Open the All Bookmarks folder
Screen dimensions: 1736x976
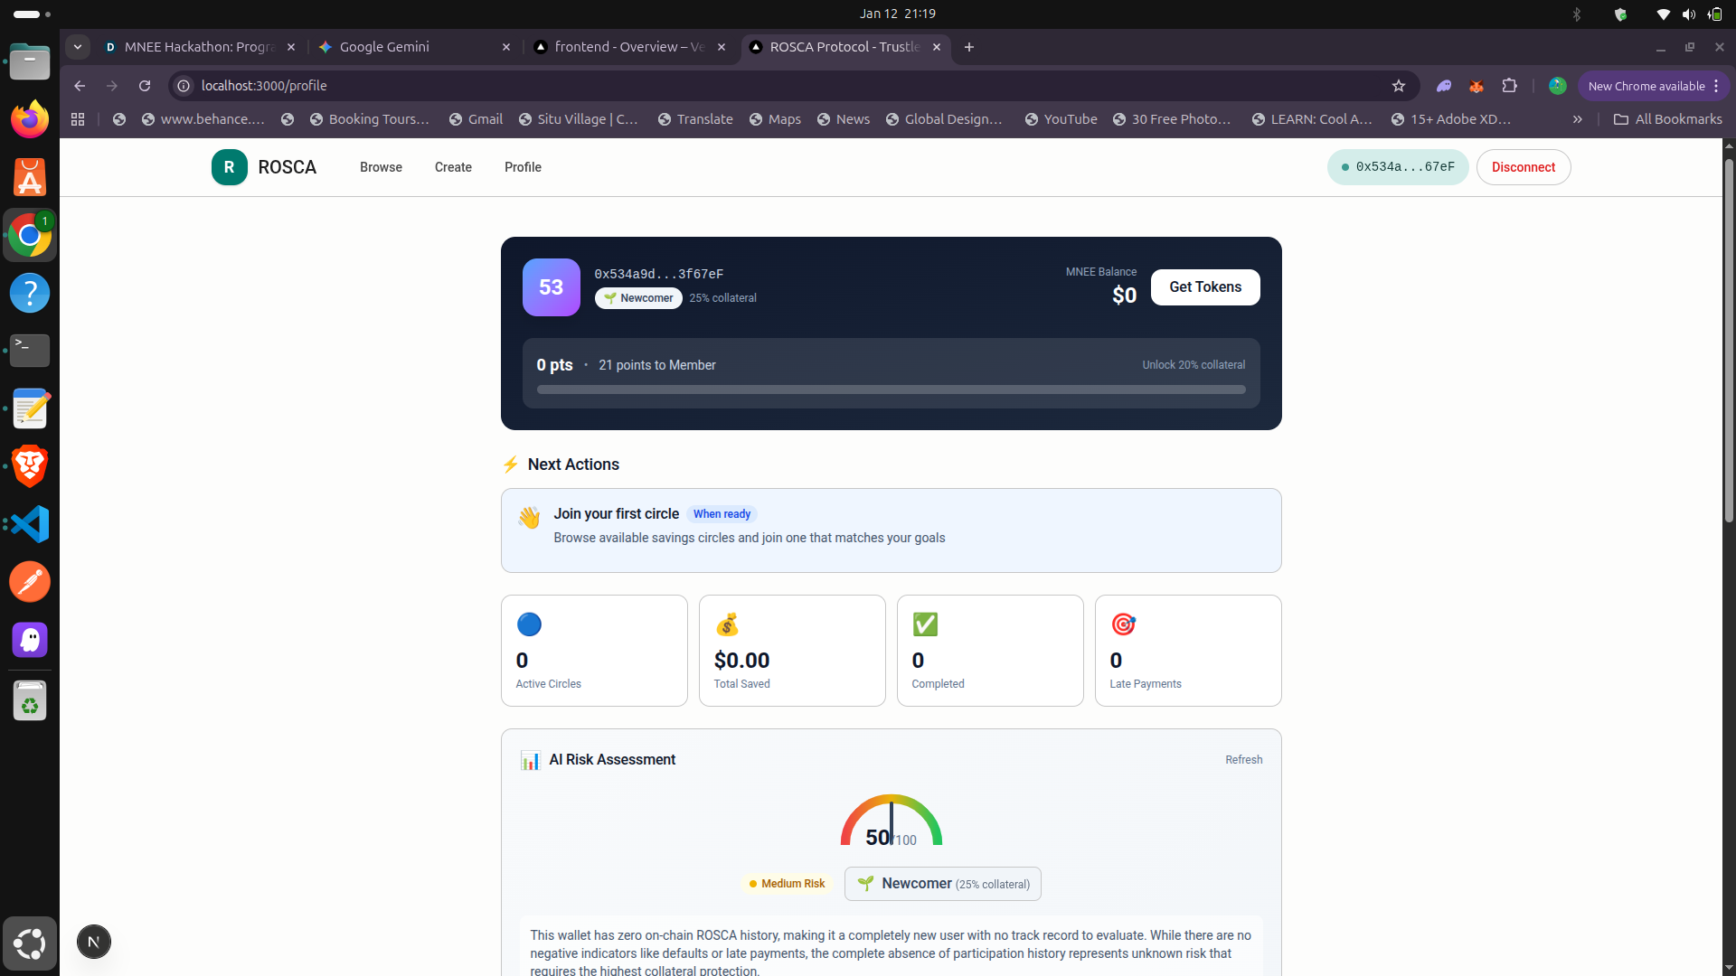pos(1668,119)
